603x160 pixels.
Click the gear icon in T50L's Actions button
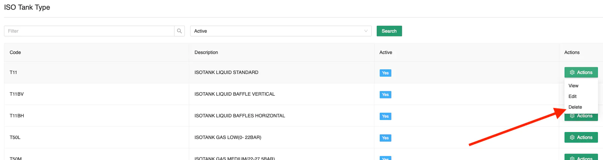572,137
